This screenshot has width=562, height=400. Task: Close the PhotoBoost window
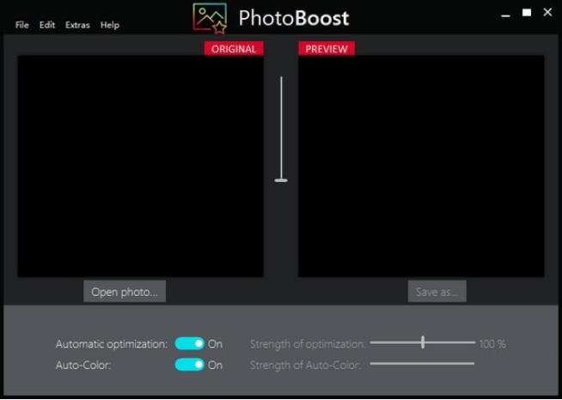(x=547, y=13)
